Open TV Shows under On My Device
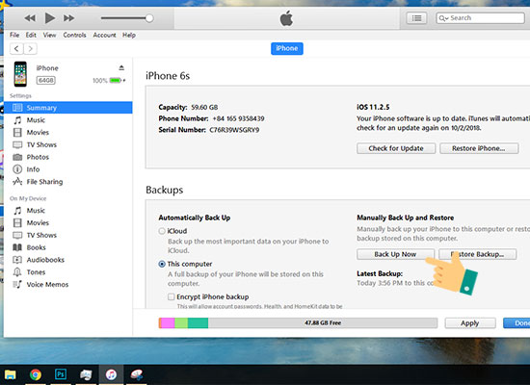 [x=41, y=236]
